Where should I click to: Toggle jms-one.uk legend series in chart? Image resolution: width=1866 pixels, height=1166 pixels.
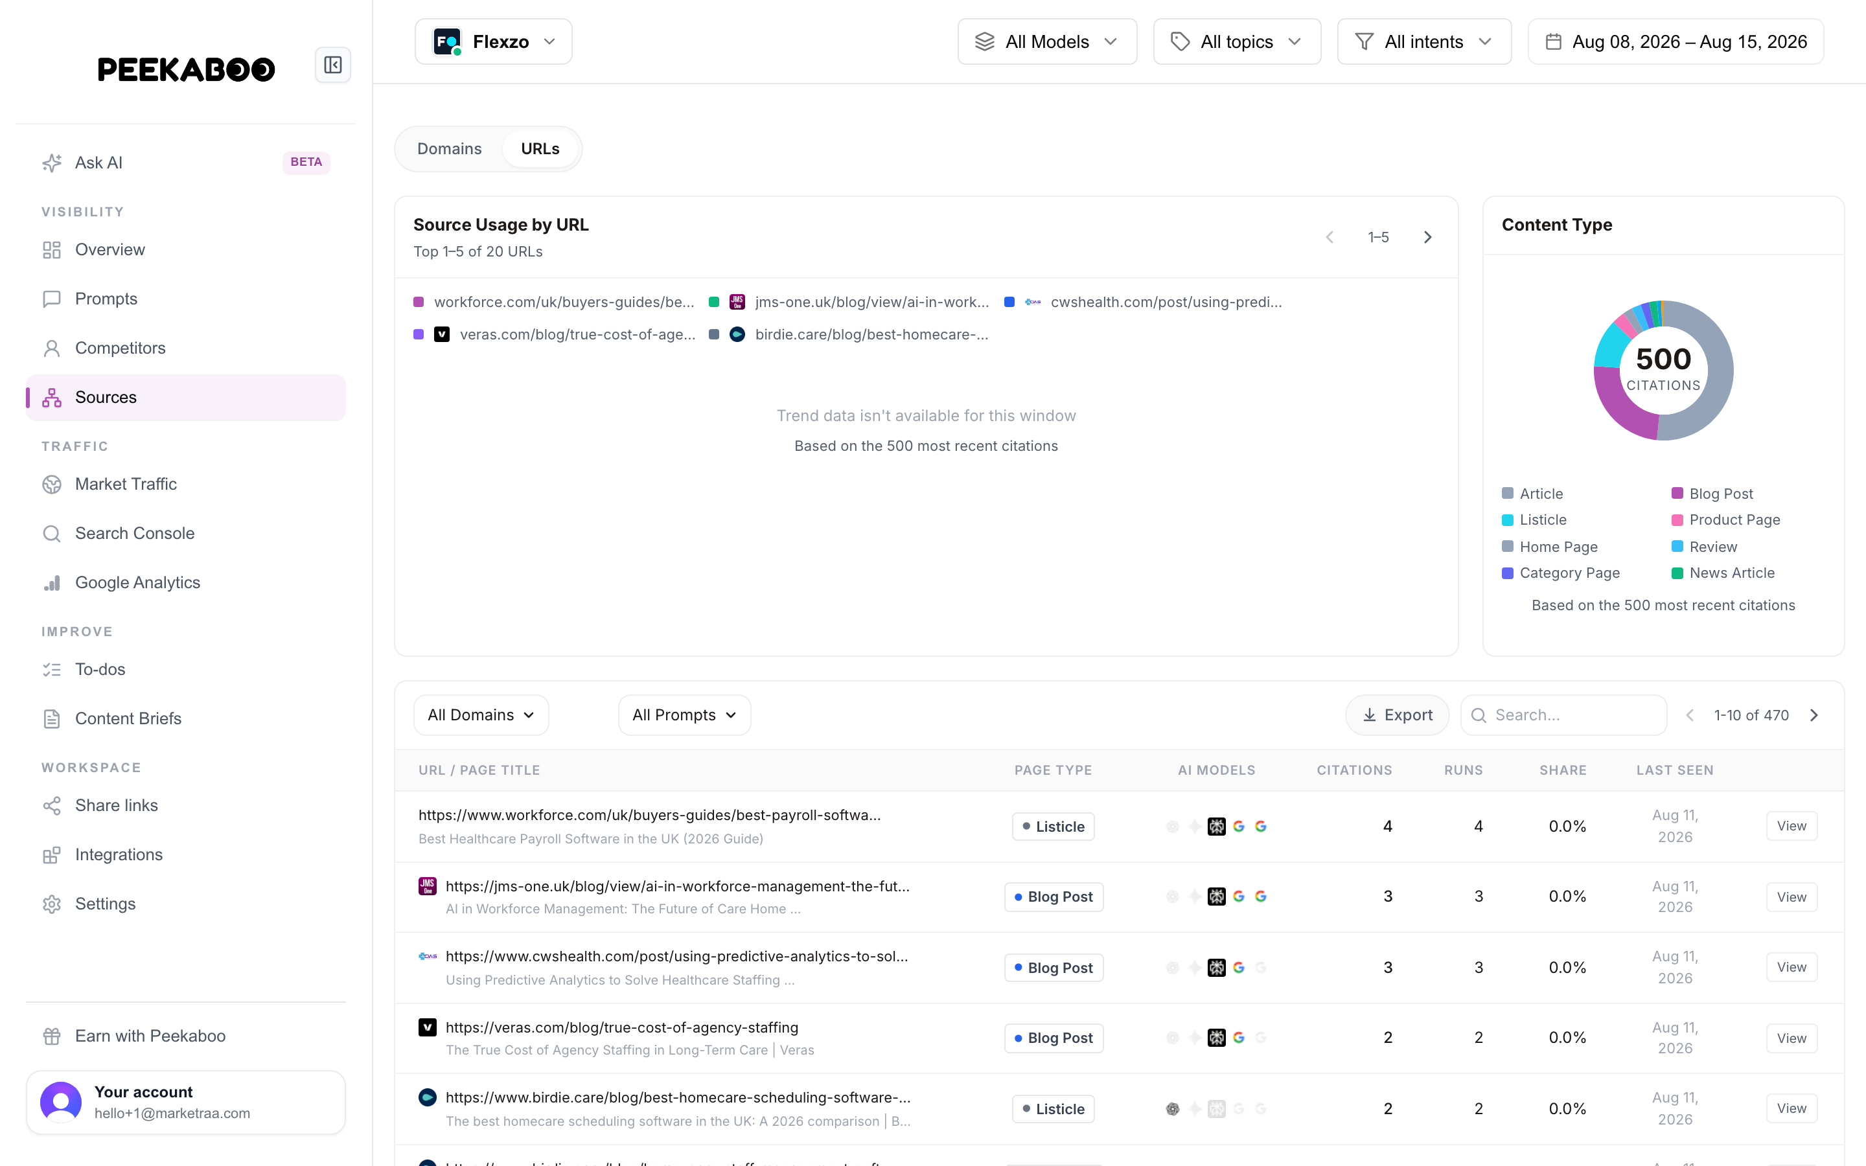click(x=849, y=303)
